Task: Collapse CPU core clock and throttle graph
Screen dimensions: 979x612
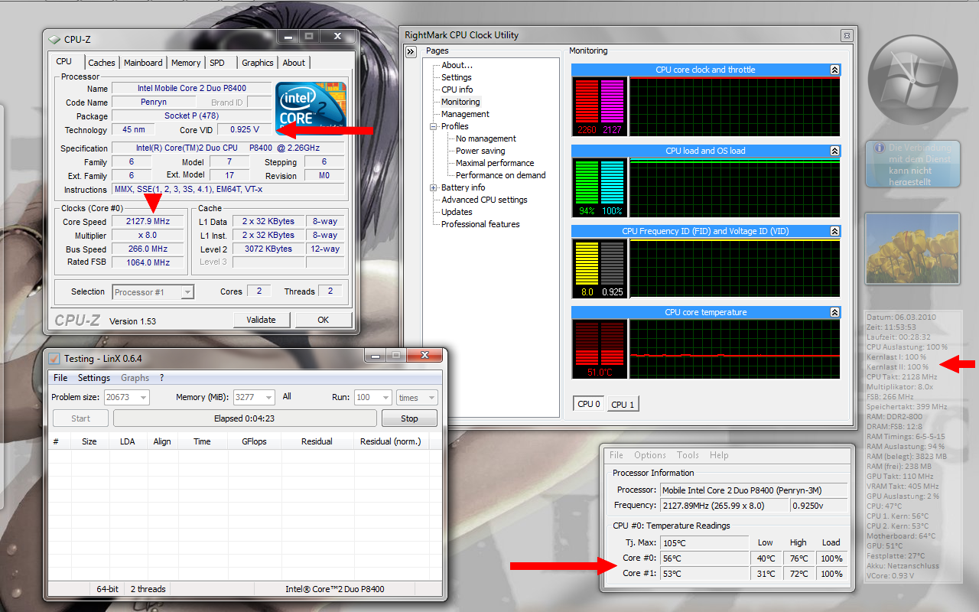Action: (834, 70)
